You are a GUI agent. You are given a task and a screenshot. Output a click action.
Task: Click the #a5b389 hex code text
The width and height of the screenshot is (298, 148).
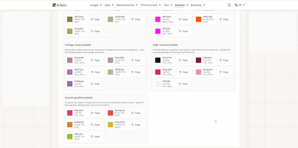pos(120,17)
